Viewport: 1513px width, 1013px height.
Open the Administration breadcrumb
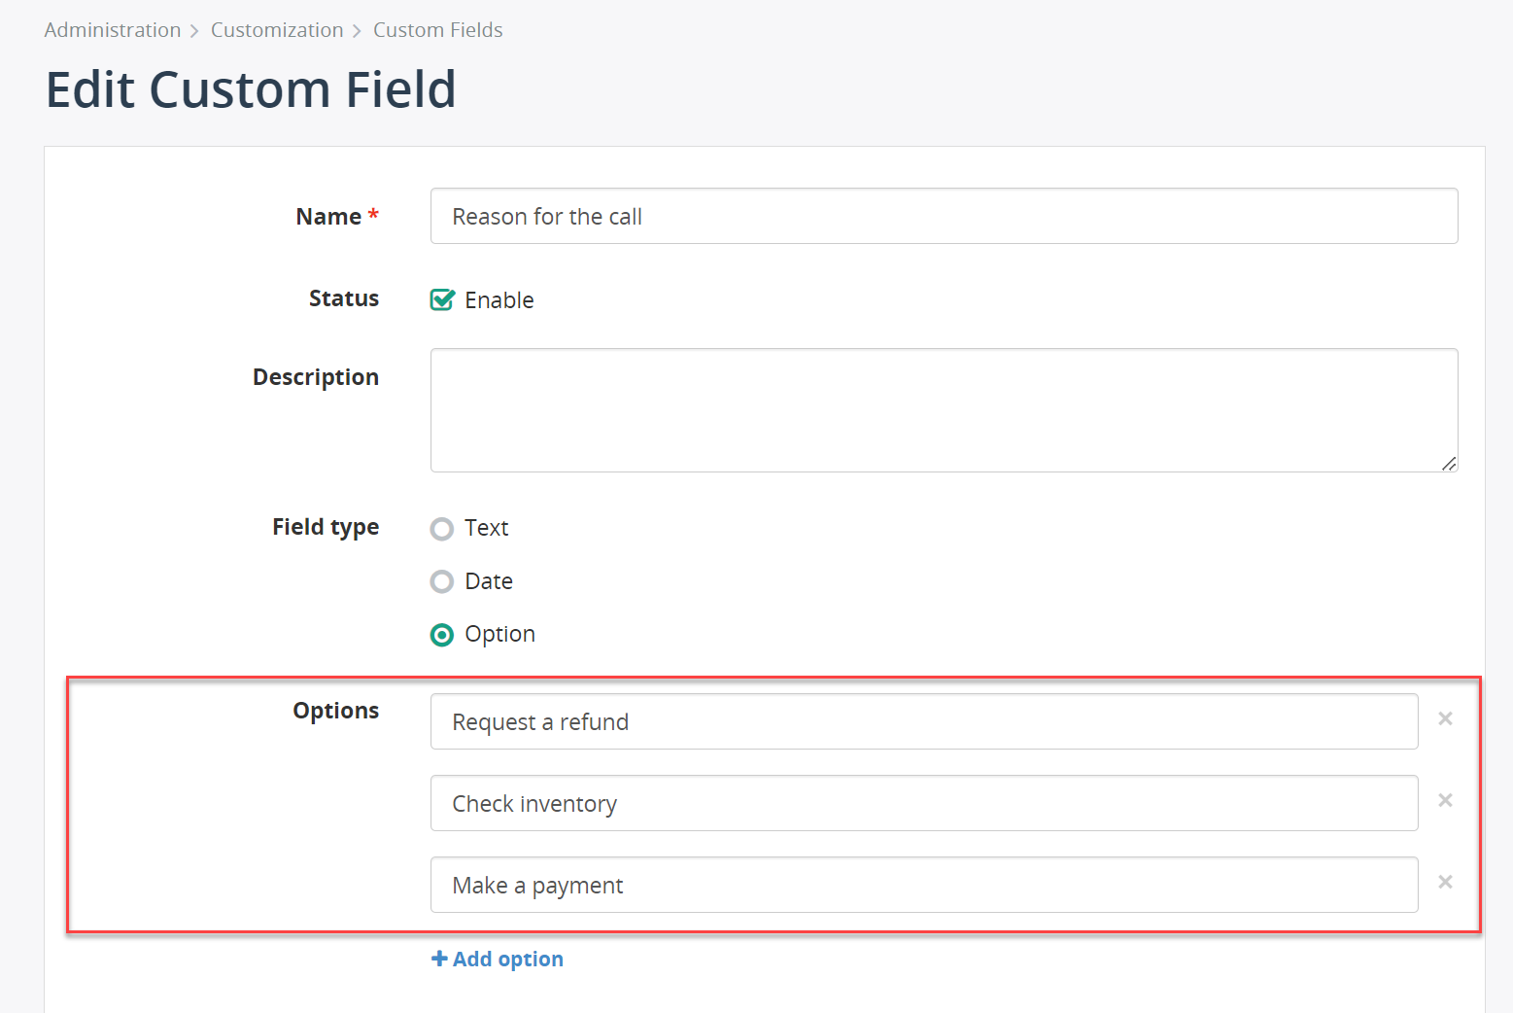(113, 30)
